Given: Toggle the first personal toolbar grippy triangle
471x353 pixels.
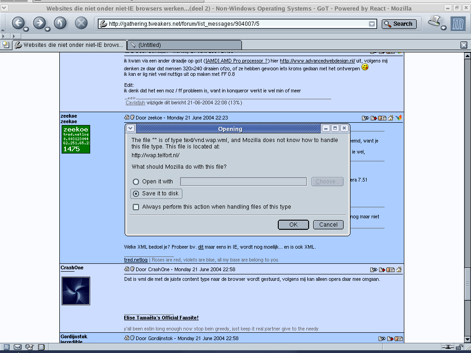Looking at the screenshot, I should [4, 36].
